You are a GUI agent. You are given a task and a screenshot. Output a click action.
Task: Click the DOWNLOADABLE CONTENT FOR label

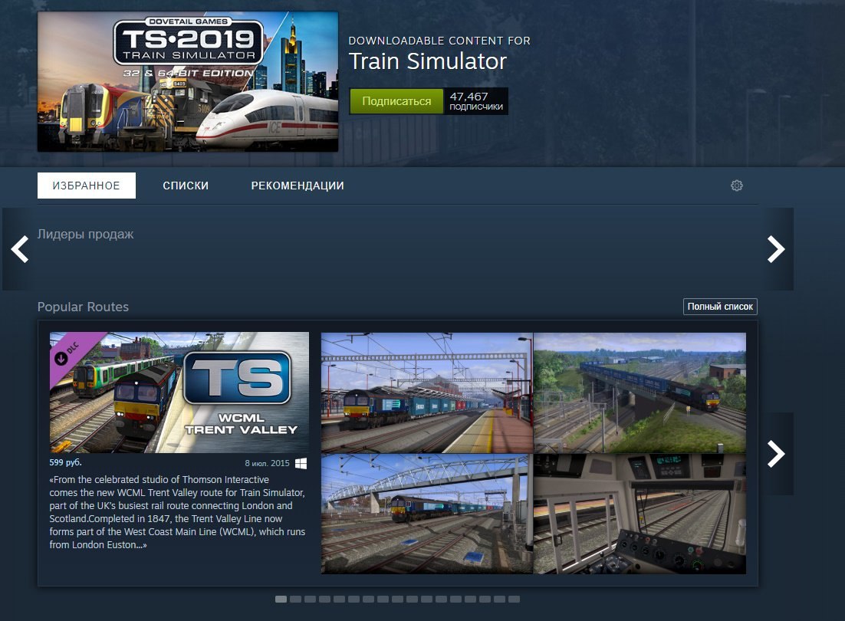[x=439, y=41]
